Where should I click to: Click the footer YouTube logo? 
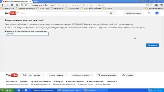click(12, 75)
